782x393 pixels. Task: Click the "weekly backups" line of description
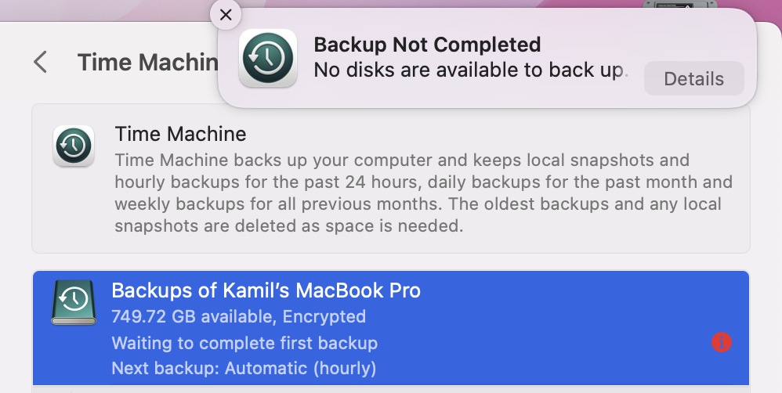click(x=417, y=204)
